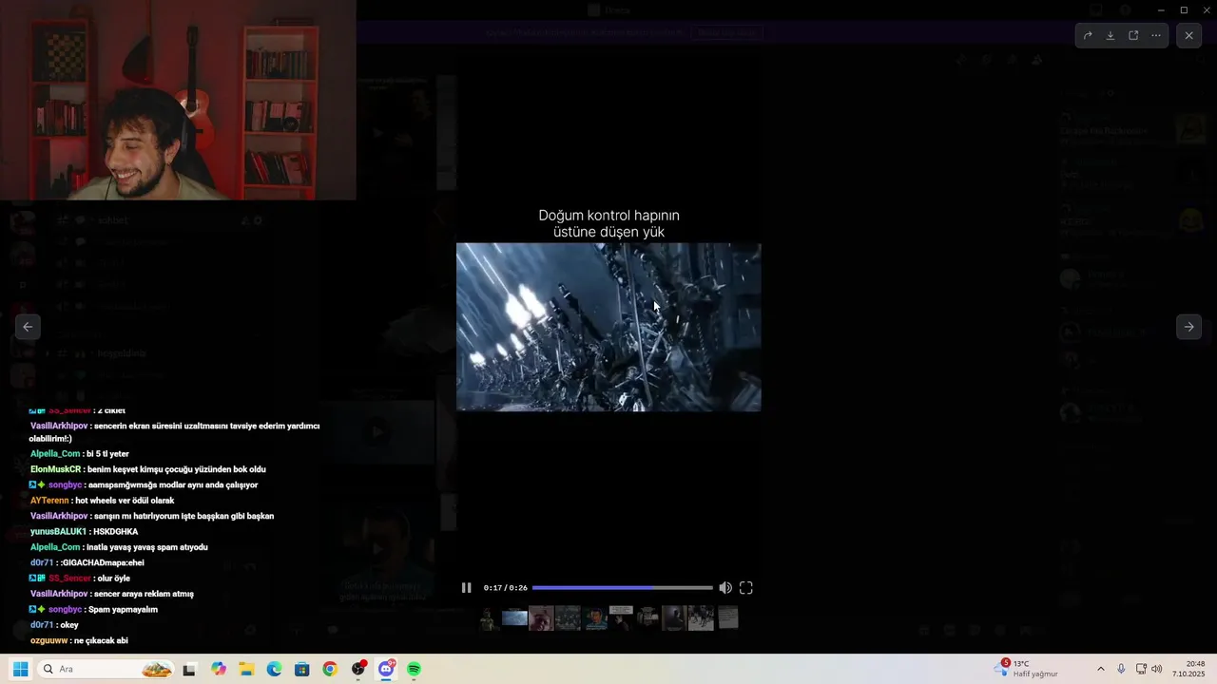Screen dimensions: 1217x684
Task: Open the weather widget showing 13°C
Action: pyautogui.click(x=1028, y=669)
